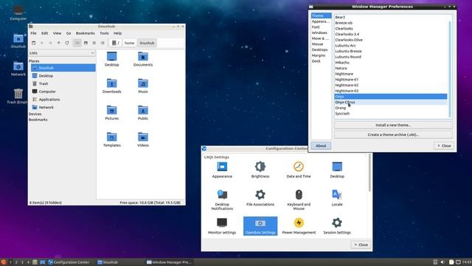Select the Lubuntu Arc theme in the list
This screenshot has width=472, height=266.
tap(391, 46)
